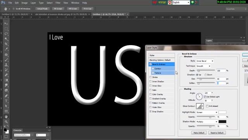The height and width of the screenshot is (140, 248).
Task: Click the Make Default button
Action: 199,133
